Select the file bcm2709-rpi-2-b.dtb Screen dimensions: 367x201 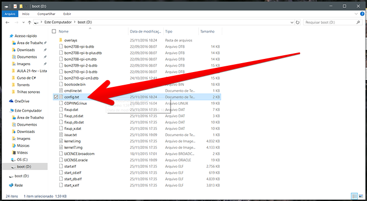81,65
